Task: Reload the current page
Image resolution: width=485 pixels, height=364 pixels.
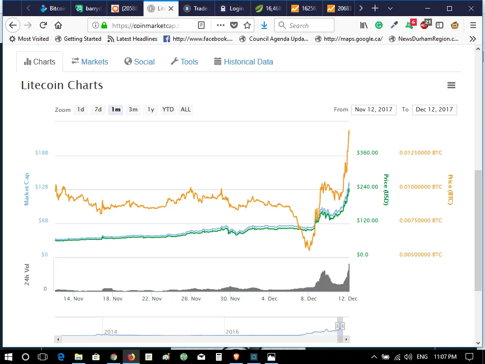Action: click(43, 26)
